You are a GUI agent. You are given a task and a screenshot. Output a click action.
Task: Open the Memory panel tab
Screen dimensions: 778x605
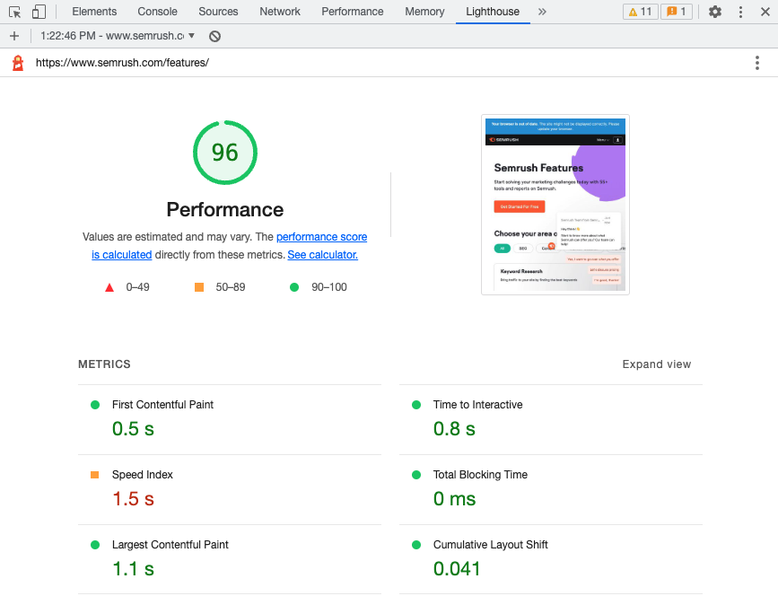(x=424, y=12)
